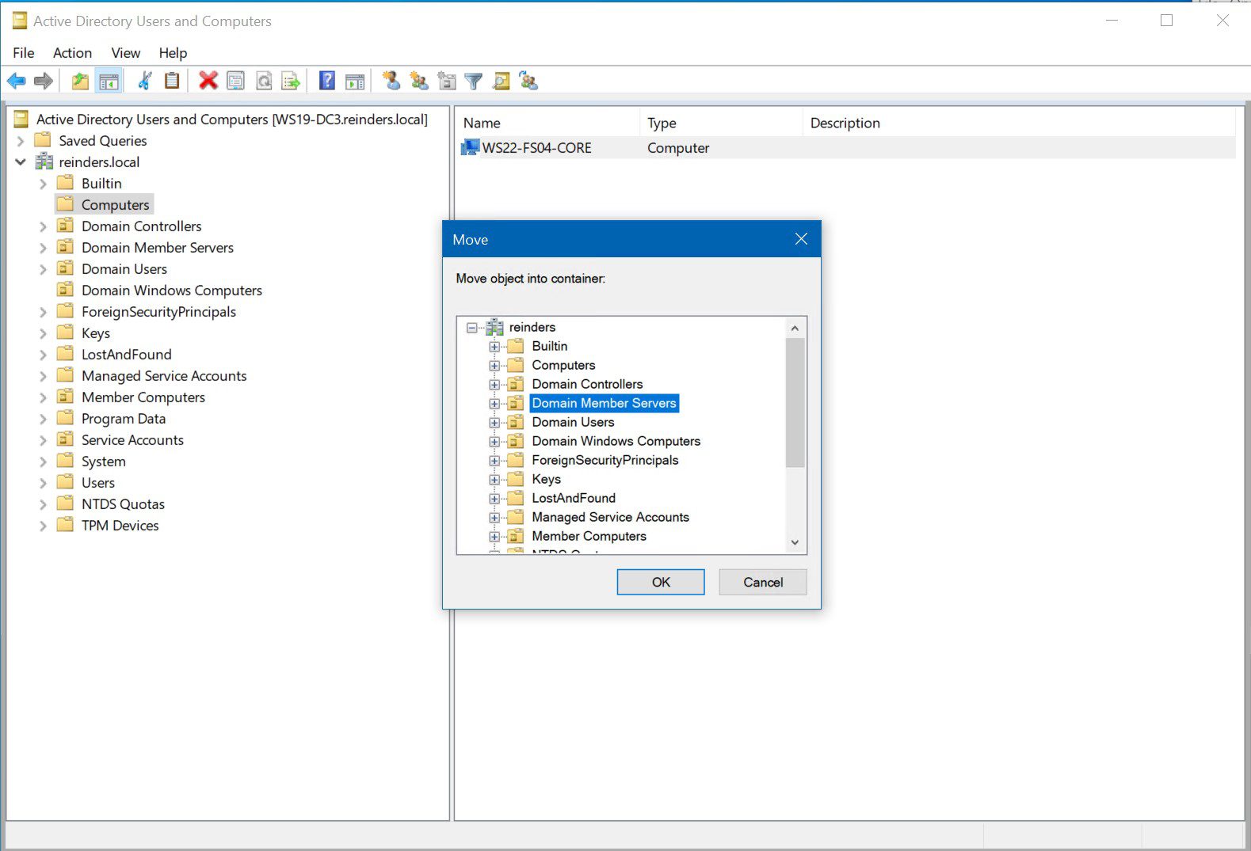The image size is (1251, 851).
Task: Click the Find objects magnifier icon
Action: click(501, 81)
